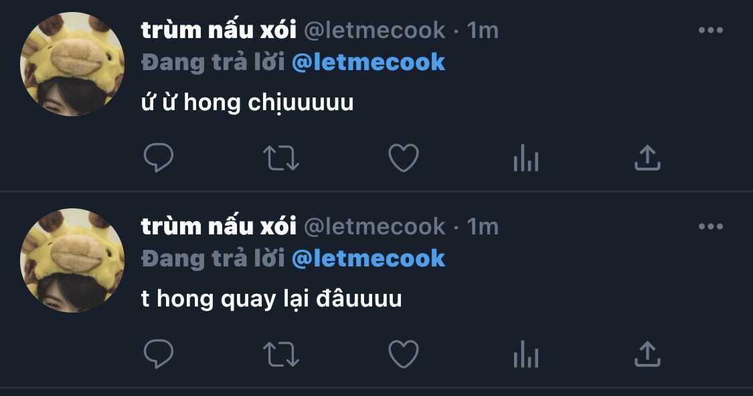Open first tweet via its 1m timestamp
The width and height of the screenshot is (753, 396).
(x=483, y=31)
